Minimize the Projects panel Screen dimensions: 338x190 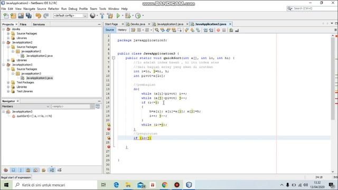coord(99,24)
